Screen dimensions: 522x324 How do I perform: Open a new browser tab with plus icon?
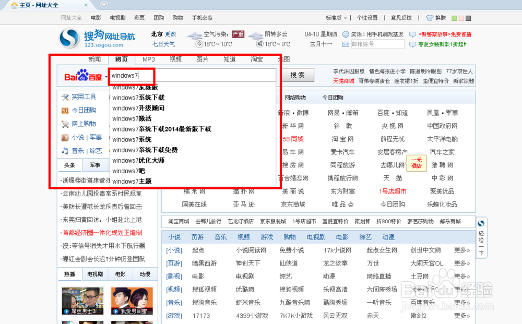click(104, 5)
